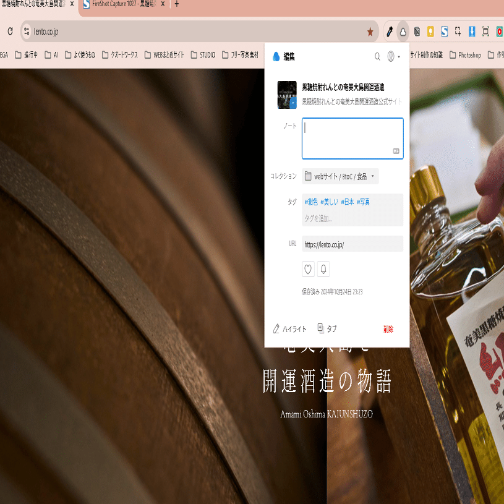Open the STUDIO bookmarks folder
The height and width of the screenshot is (504, 504).
(x=203, y=55)
